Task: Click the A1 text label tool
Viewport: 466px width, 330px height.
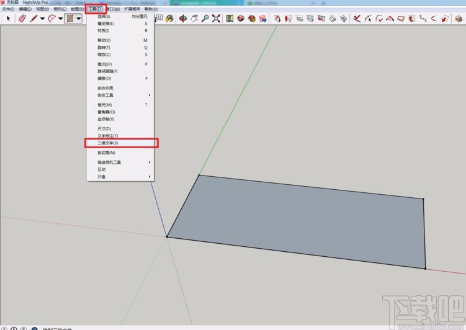Action: (x=159, y=18)
